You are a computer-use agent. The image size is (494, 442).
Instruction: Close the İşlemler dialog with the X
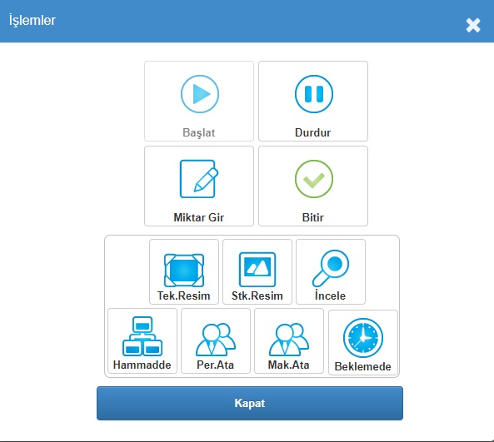pyautogui.click(x=473, y=25)
